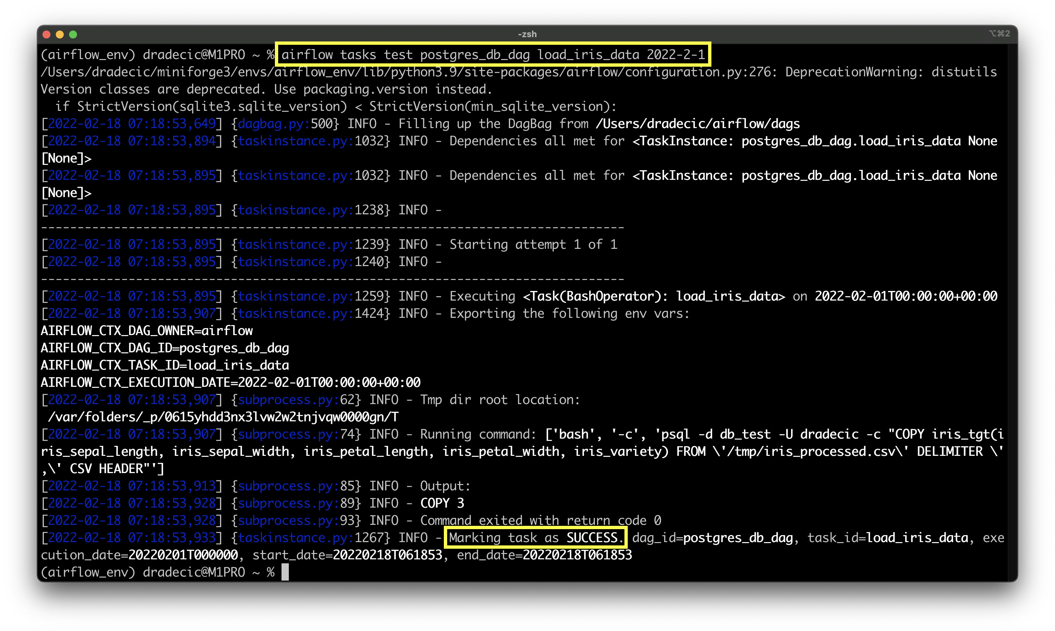Click subprocess.py:74 on the Running command line
The image size is (1055, 631).
(x=296, y=434)
